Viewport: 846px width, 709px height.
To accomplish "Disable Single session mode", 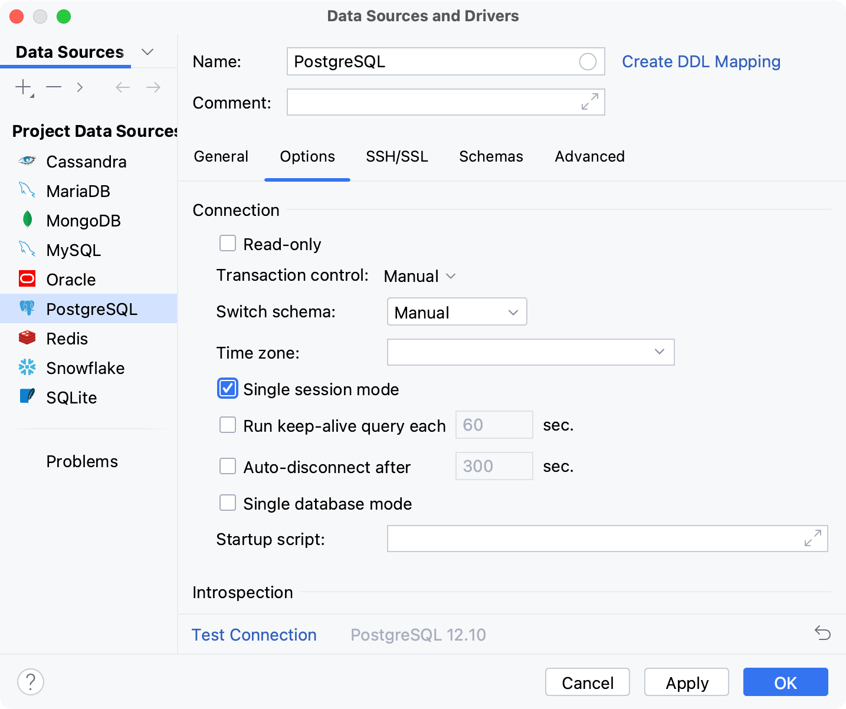I will 227,388.
